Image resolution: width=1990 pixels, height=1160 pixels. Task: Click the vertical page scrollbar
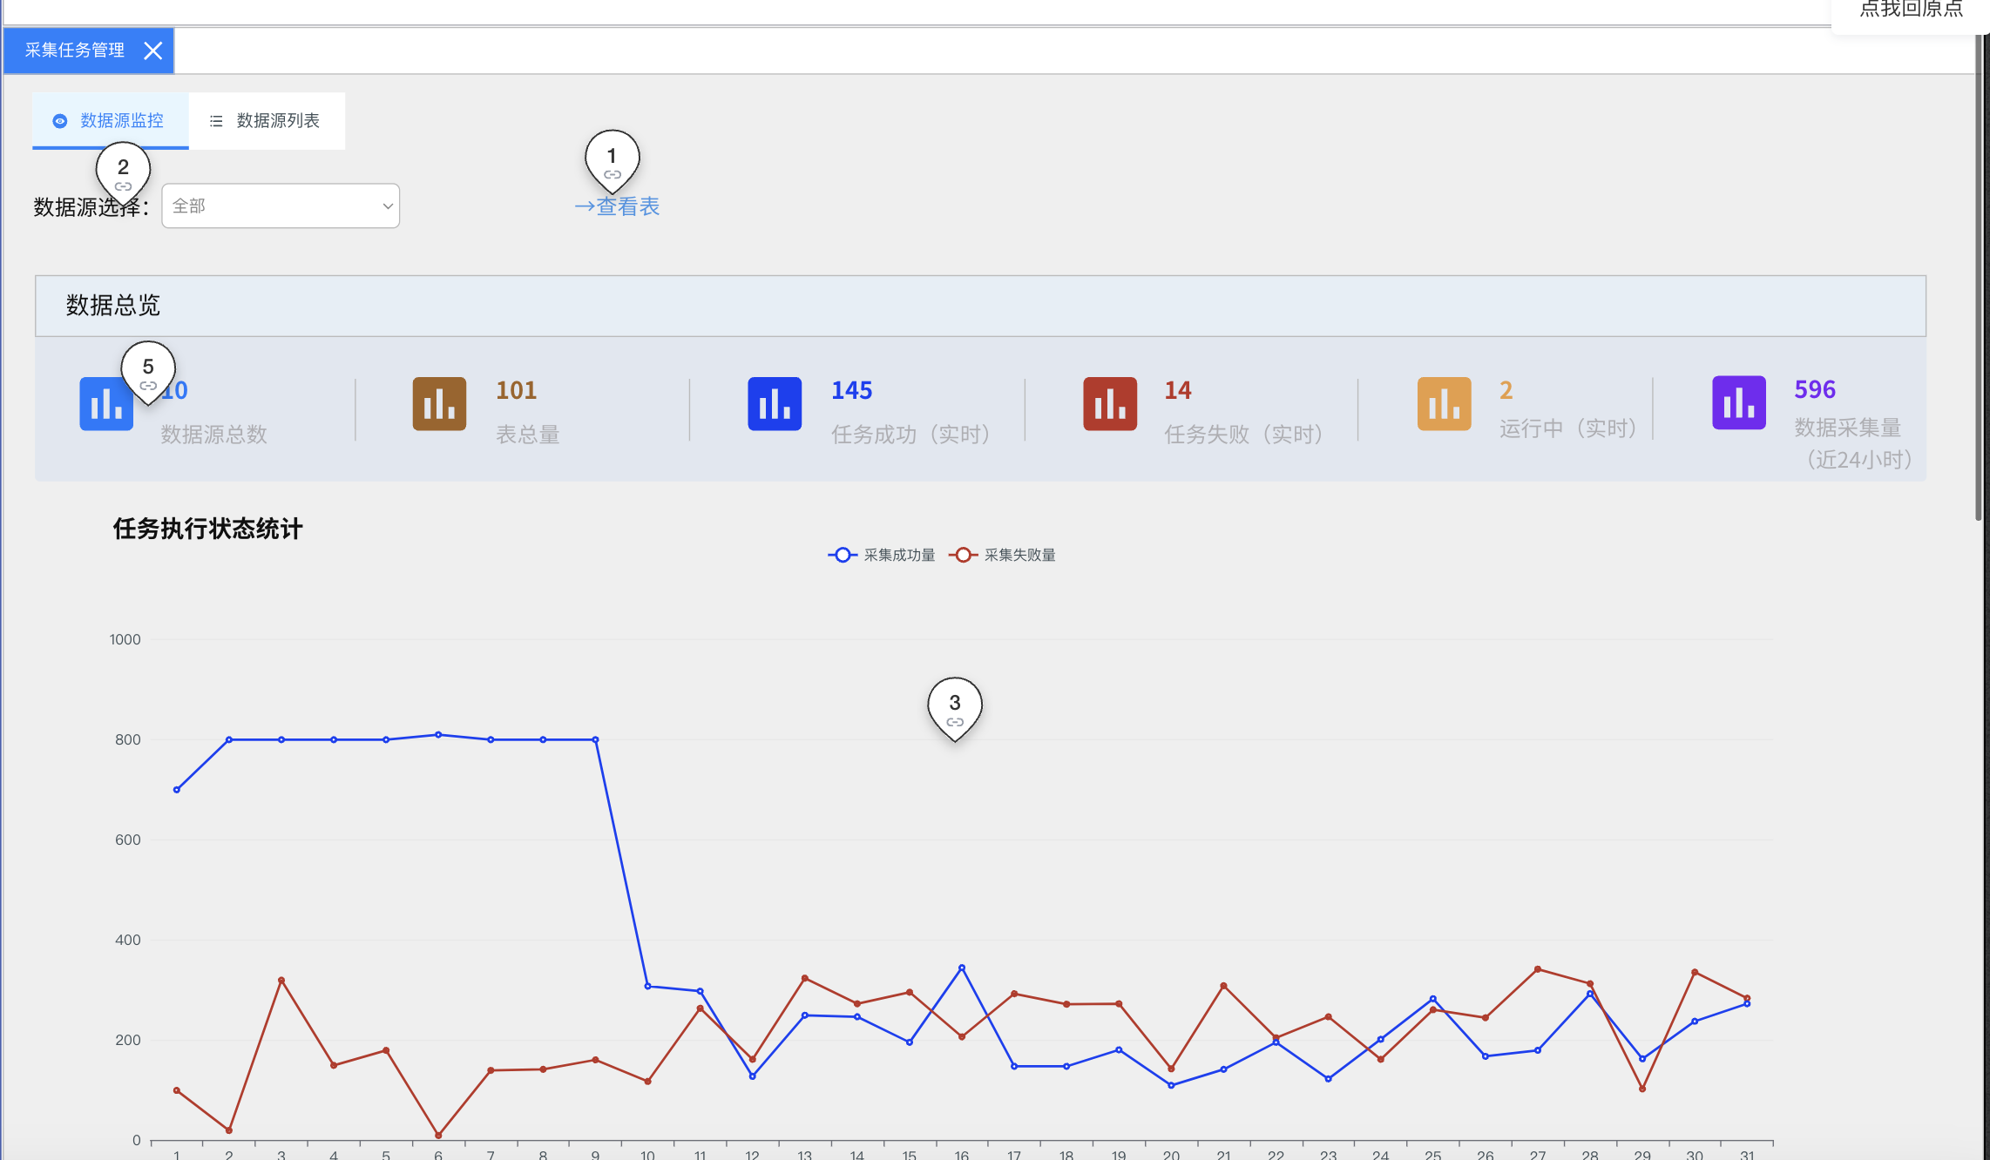coord(1980,279)
